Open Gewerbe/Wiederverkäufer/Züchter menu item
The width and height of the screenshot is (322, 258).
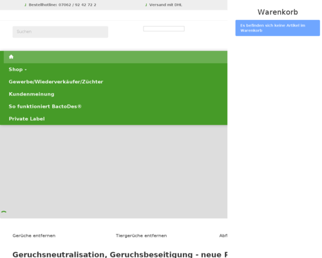point(56,82)
